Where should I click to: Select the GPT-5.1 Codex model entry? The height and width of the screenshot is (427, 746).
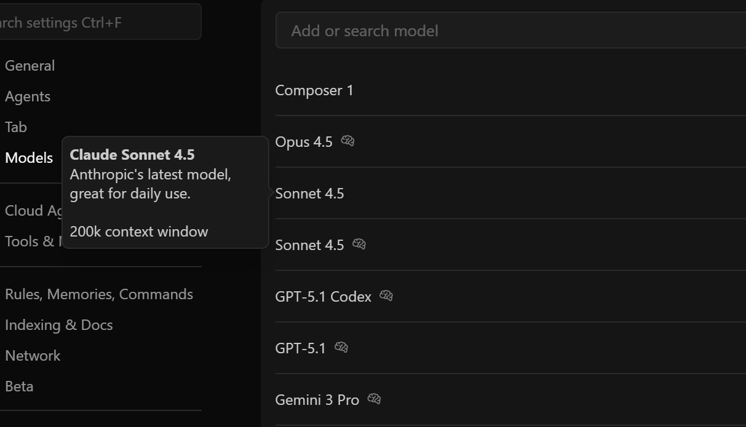click(510, 297)
